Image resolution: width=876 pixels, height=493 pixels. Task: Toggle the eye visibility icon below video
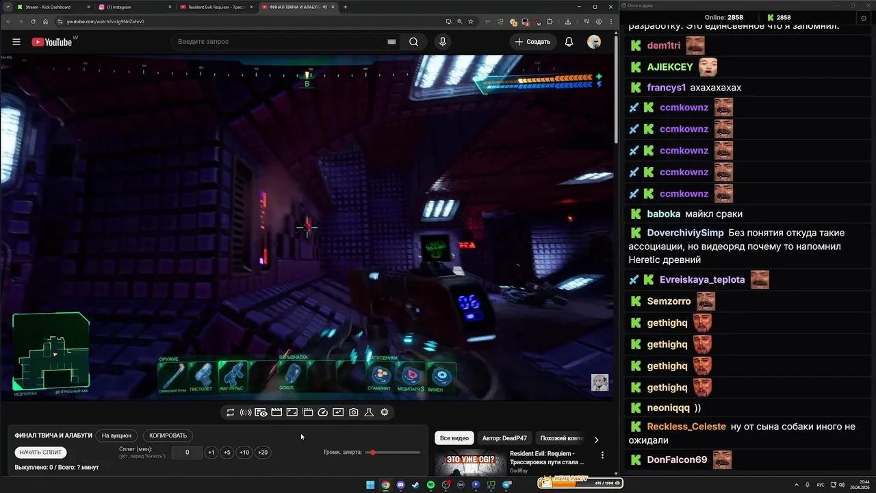(x=261, y=412)
